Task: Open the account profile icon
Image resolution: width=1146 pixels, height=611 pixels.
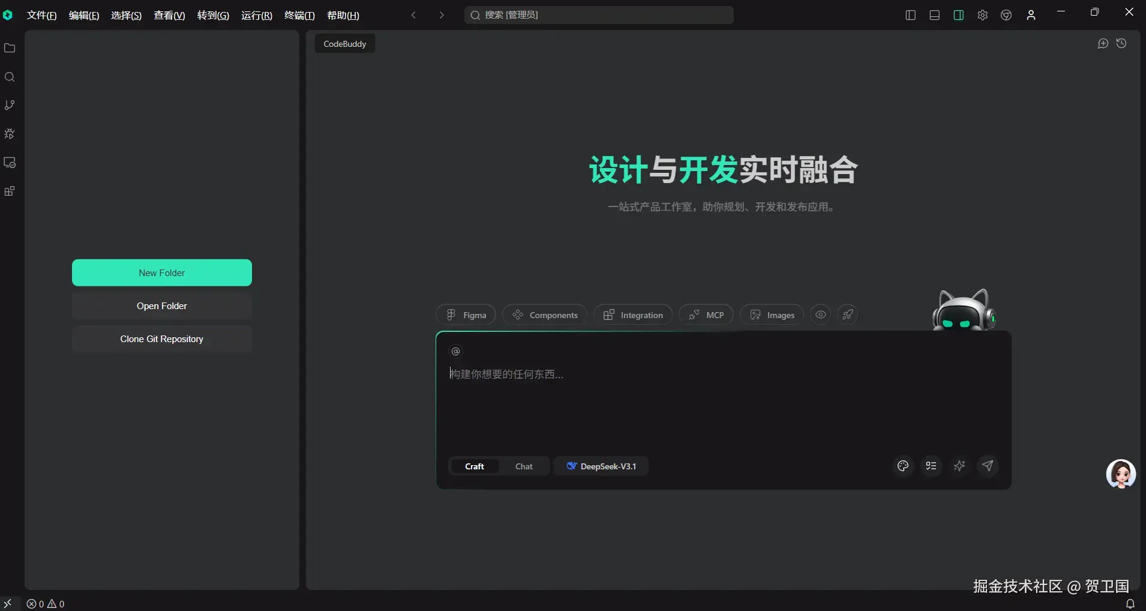Action: (x=1031, y=15)
